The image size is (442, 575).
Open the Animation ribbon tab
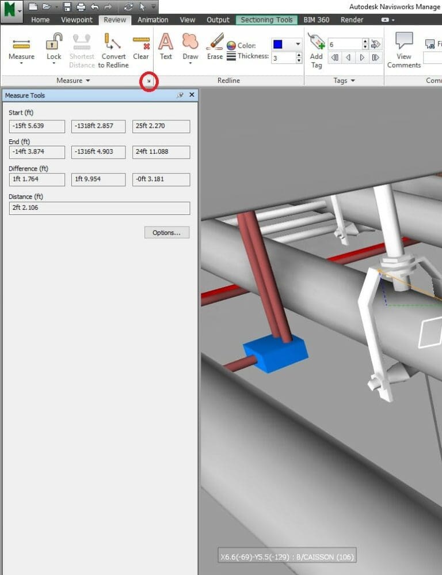[x=153, y=20]
